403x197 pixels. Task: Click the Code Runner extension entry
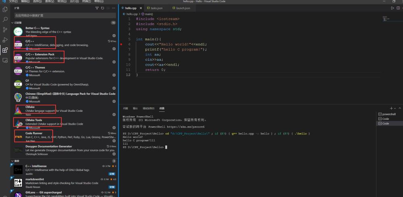coord(64,137)
